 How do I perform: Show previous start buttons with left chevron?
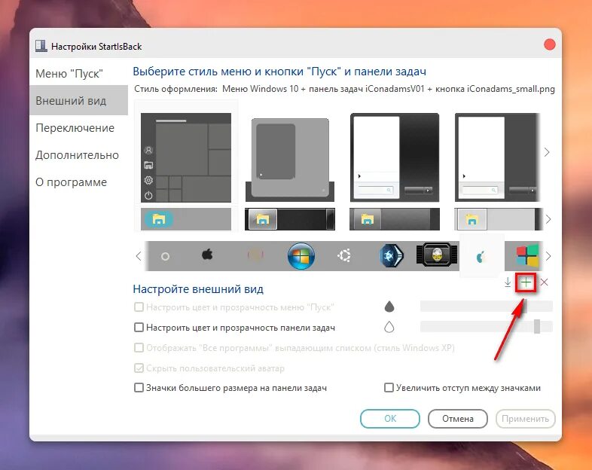pyautogui.click(x=138, y=256)
